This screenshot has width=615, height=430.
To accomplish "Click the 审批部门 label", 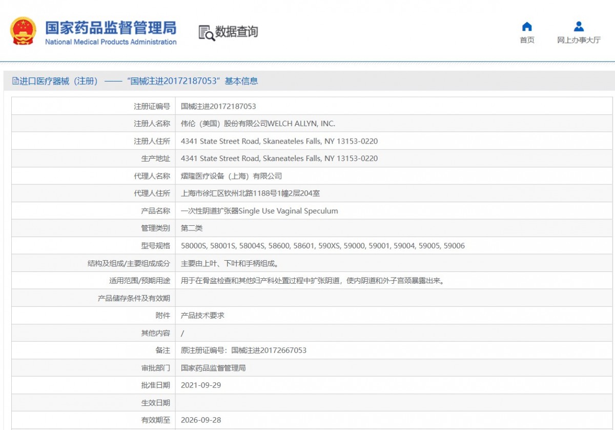I will [155, 368].
